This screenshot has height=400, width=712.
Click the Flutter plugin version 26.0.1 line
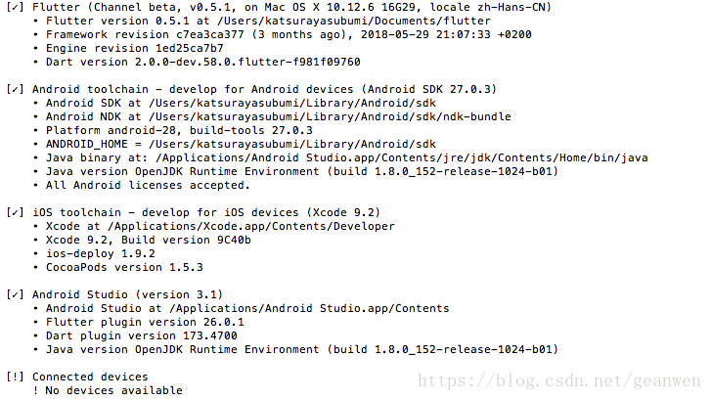(145, 322)
